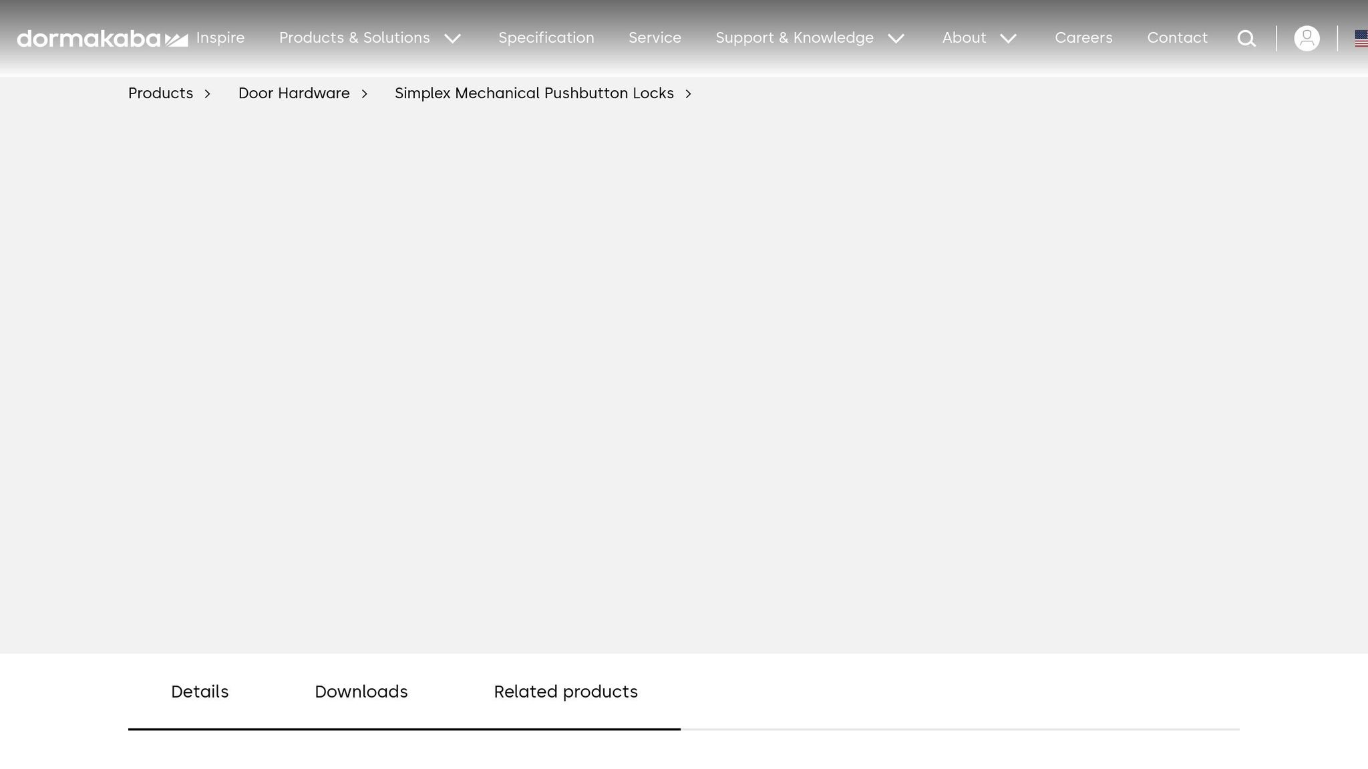Viewport: 1368px width, 769px height.
Task: Switch to the Details tab
Action: [x=200, y=692]
